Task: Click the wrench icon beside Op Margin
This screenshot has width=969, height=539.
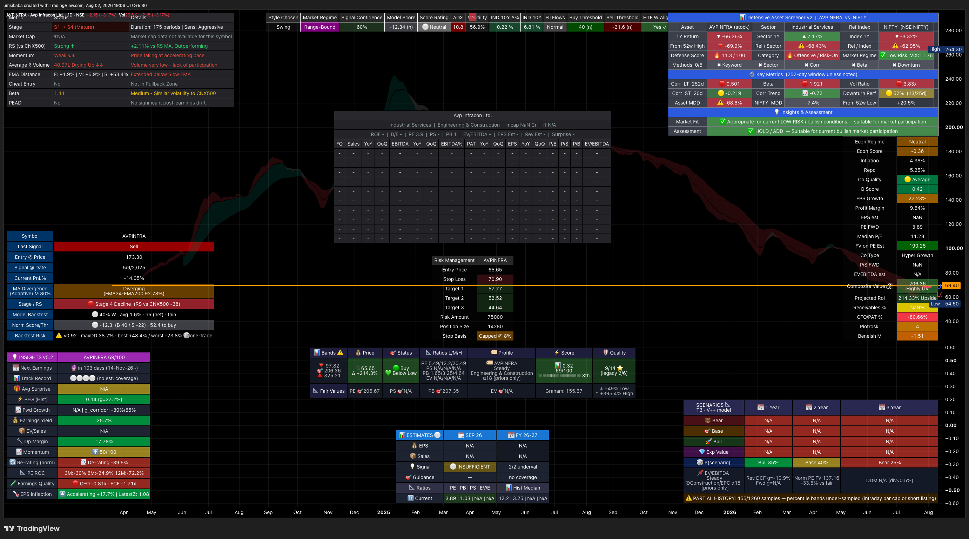Action: click(20, 441)
